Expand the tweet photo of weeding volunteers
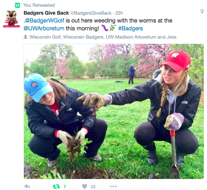 point(113,111)
